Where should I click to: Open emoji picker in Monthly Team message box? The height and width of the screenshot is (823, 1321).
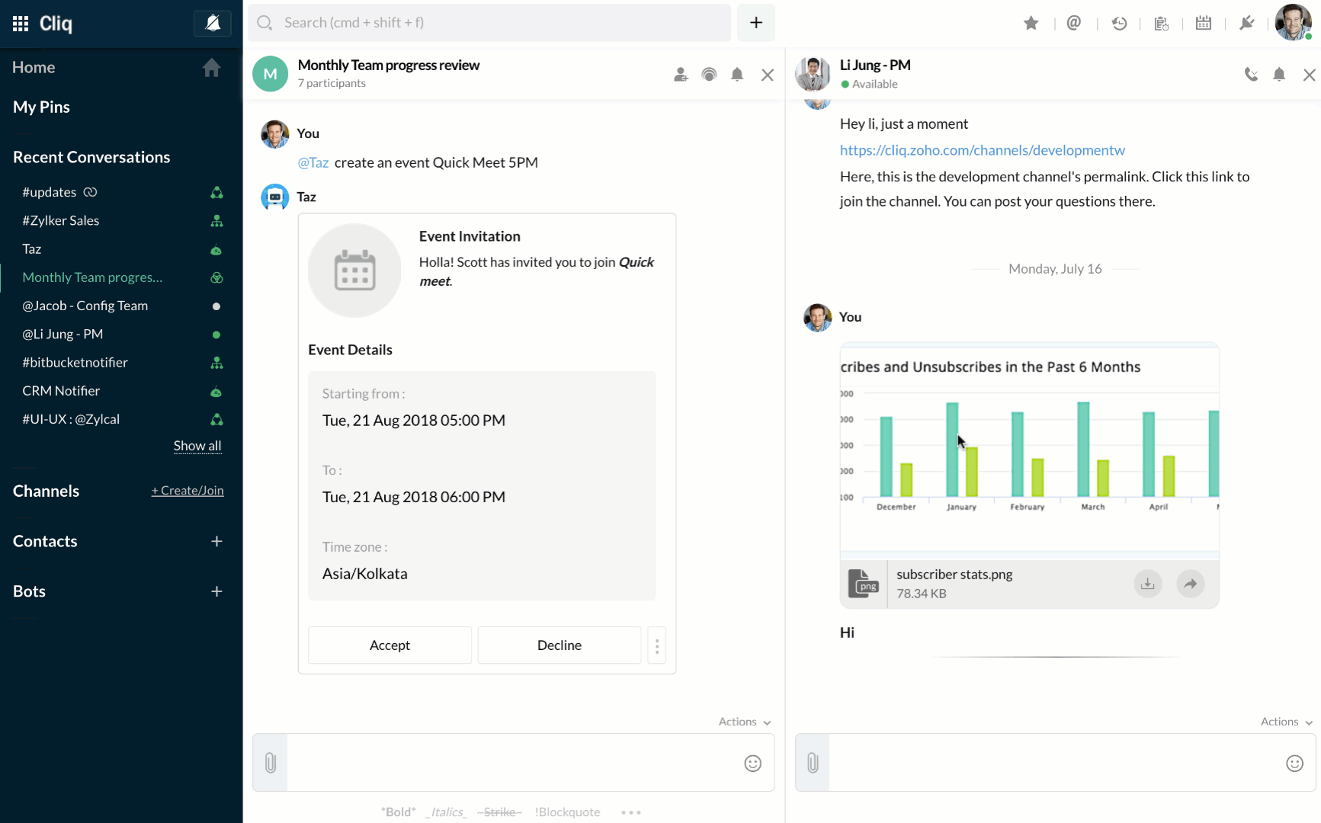pyautogui.click(x=752, y=764)
